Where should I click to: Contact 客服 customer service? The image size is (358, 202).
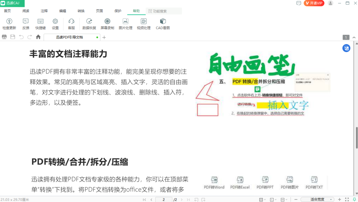(x=71, y=24)
